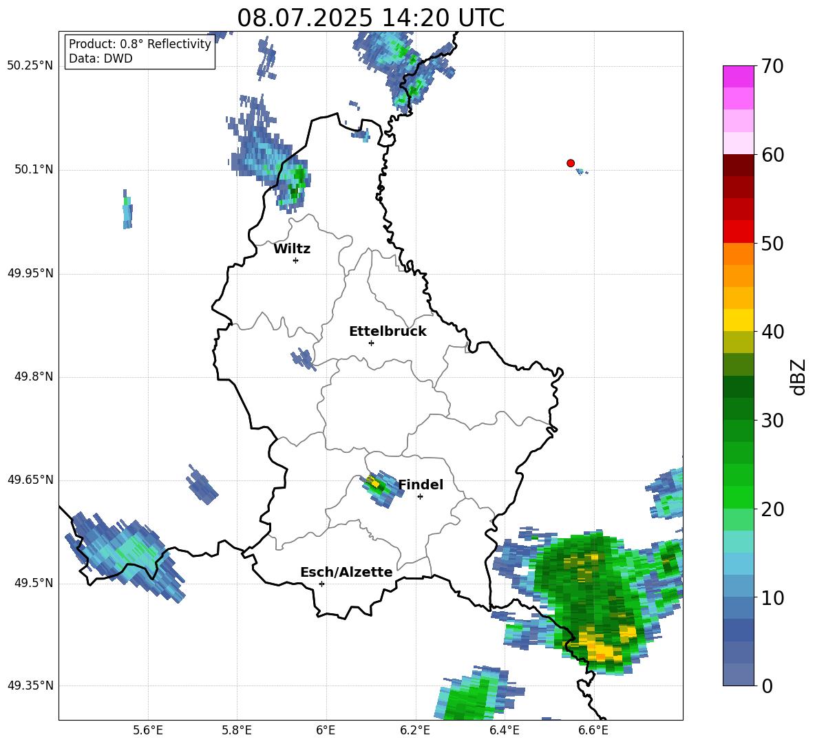
Task: Click the 'Data: DWD' legend line
Action: (100, 59)
